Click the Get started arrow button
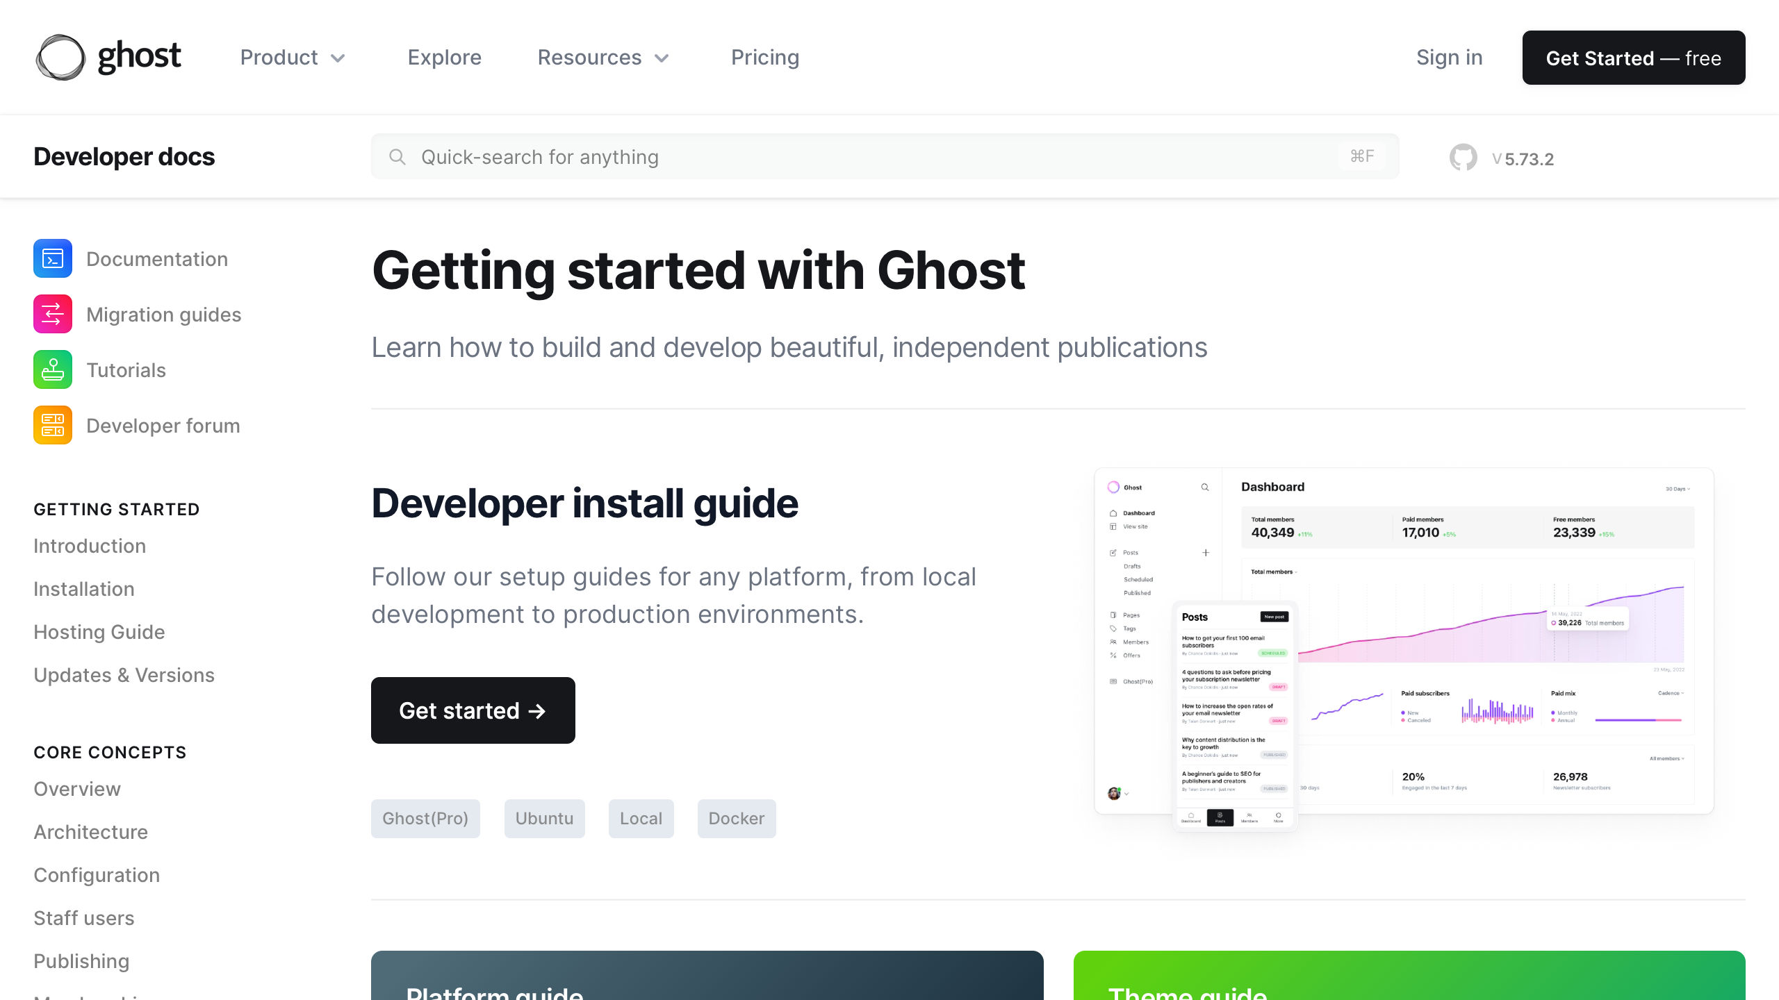This screenshot has height=1000, width=1779. click(473, 710)
